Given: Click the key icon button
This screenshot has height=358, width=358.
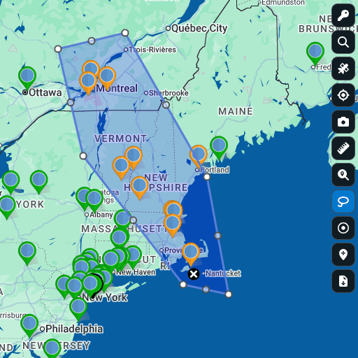Looking at the screenshot, I should (343, 15).
